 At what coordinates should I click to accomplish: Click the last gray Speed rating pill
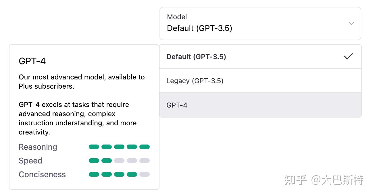click(145, 161)
